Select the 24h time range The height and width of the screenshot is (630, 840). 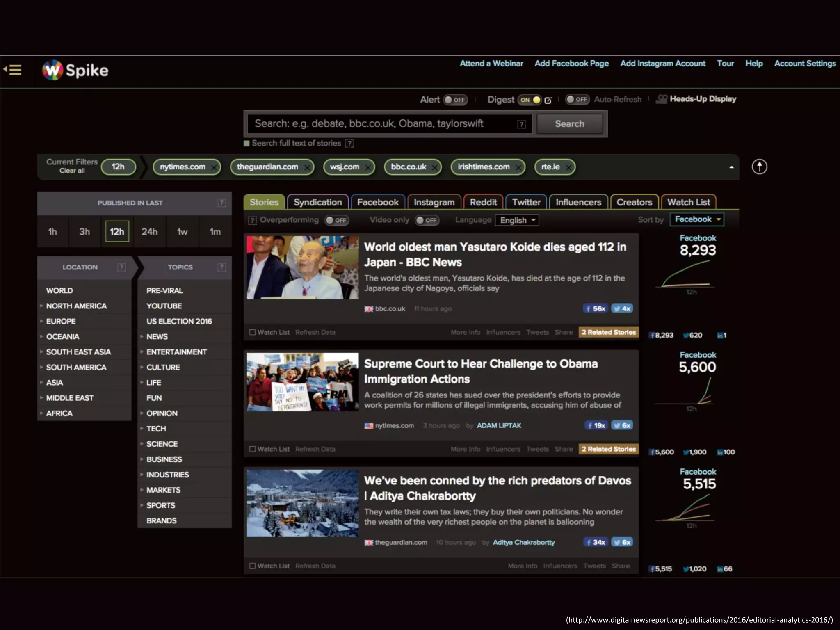coord(150,232)
